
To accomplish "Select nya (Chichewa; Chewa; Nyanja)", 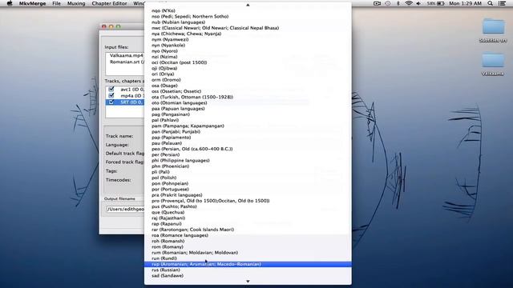I will (x=248, y=34).
